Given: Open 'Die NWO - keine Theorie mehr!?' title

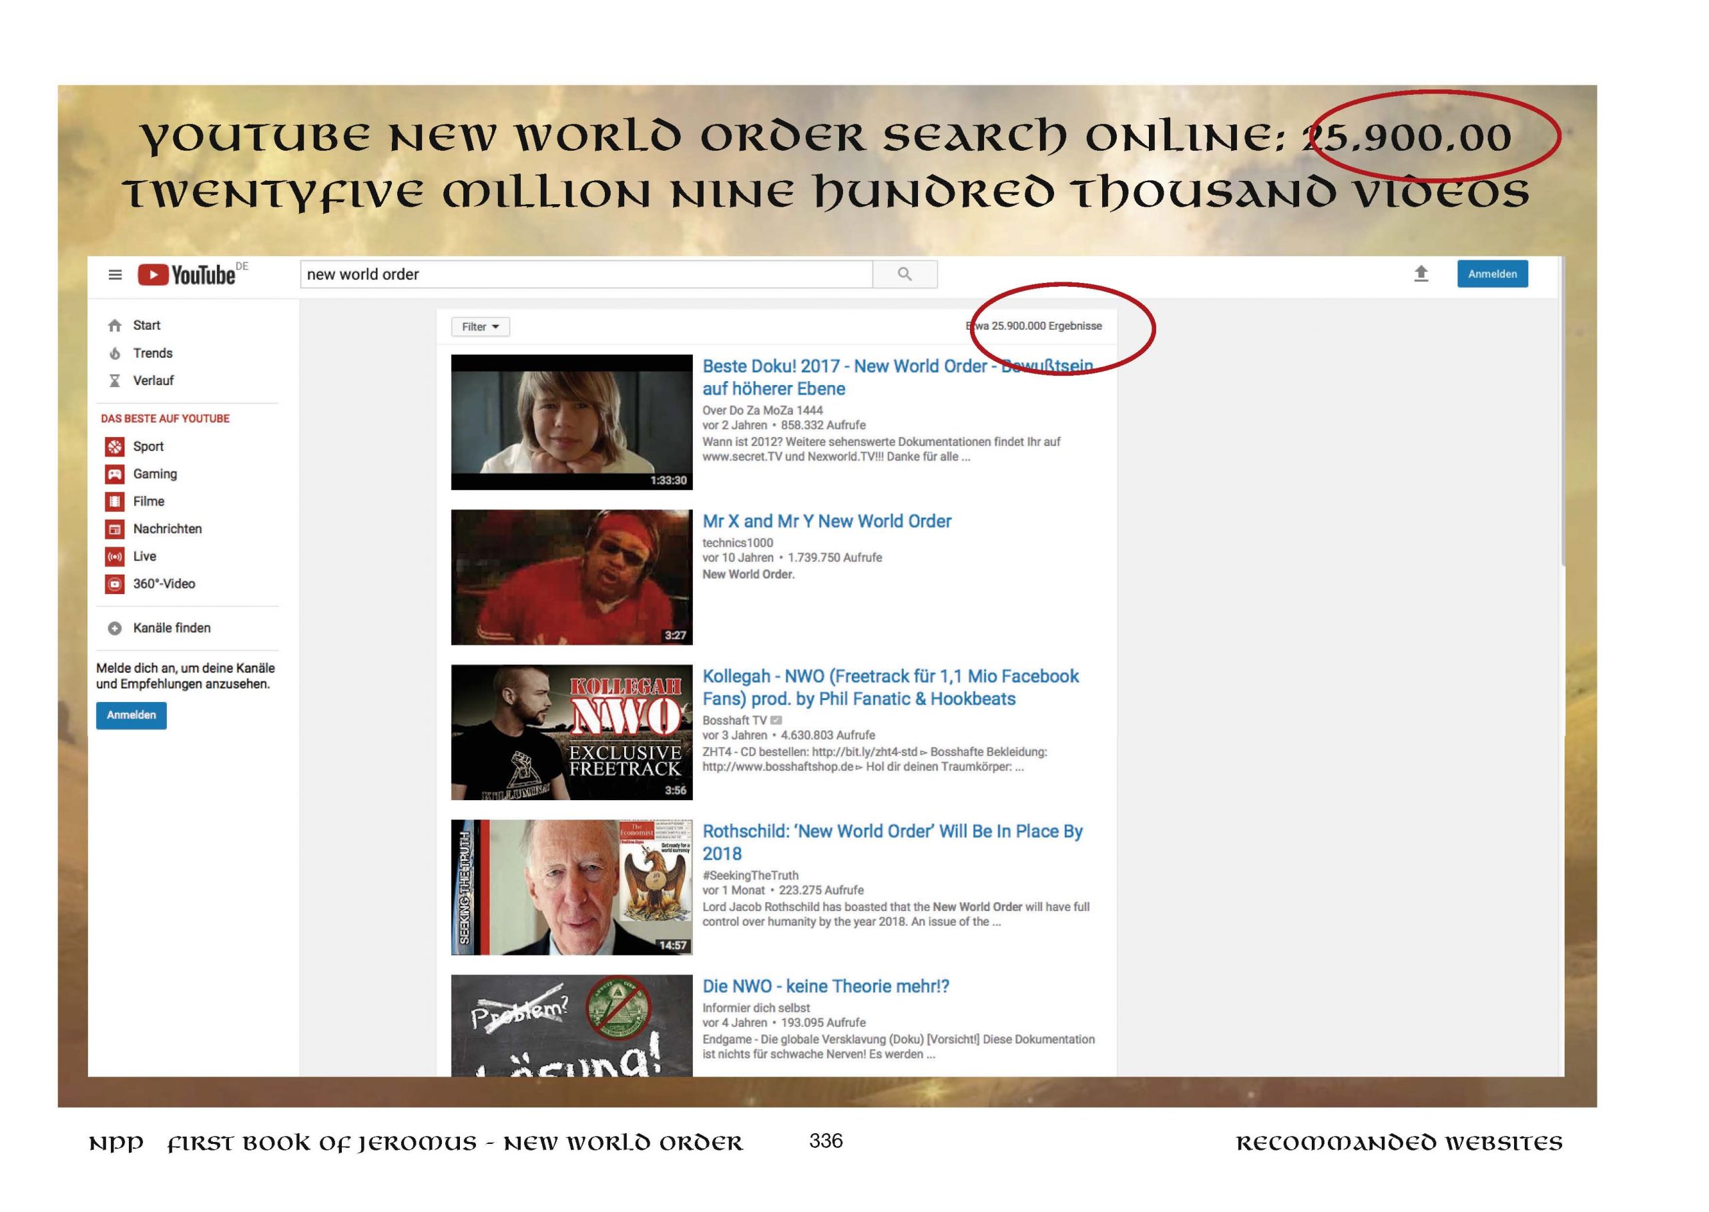Looking at the screenshot, I should (x=825, y=986).
